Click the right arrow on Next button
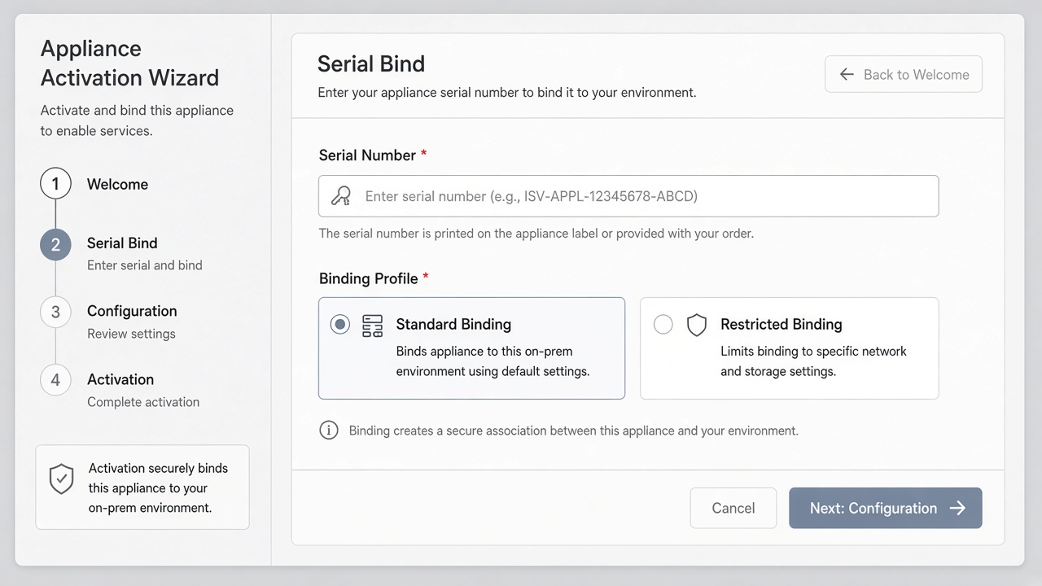The height and width of the screenshot is (586, 1042). point(957,508)
